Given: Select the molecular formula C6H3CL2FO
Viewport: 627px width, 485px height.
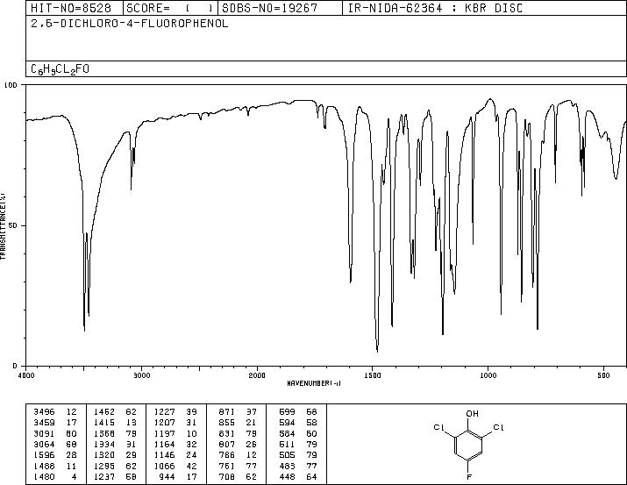Looking at the screenshot, I should pyautogui.click(x=60, y=69).
